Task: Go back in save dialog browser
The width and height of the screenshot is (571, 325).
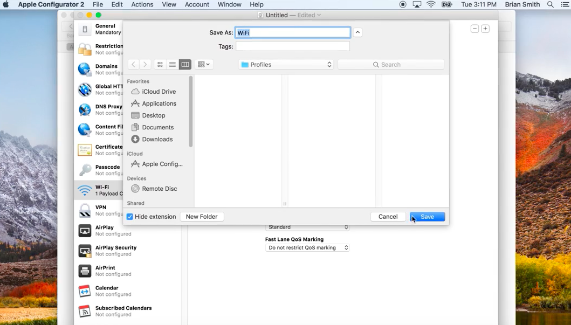Action: (x=134, y=65)
